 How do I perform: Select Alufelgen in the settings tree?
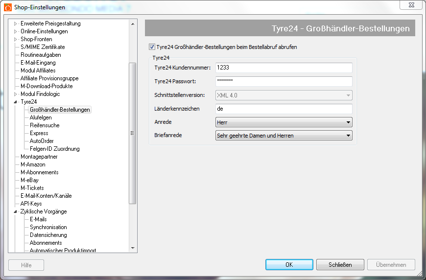tap(41, 117)
